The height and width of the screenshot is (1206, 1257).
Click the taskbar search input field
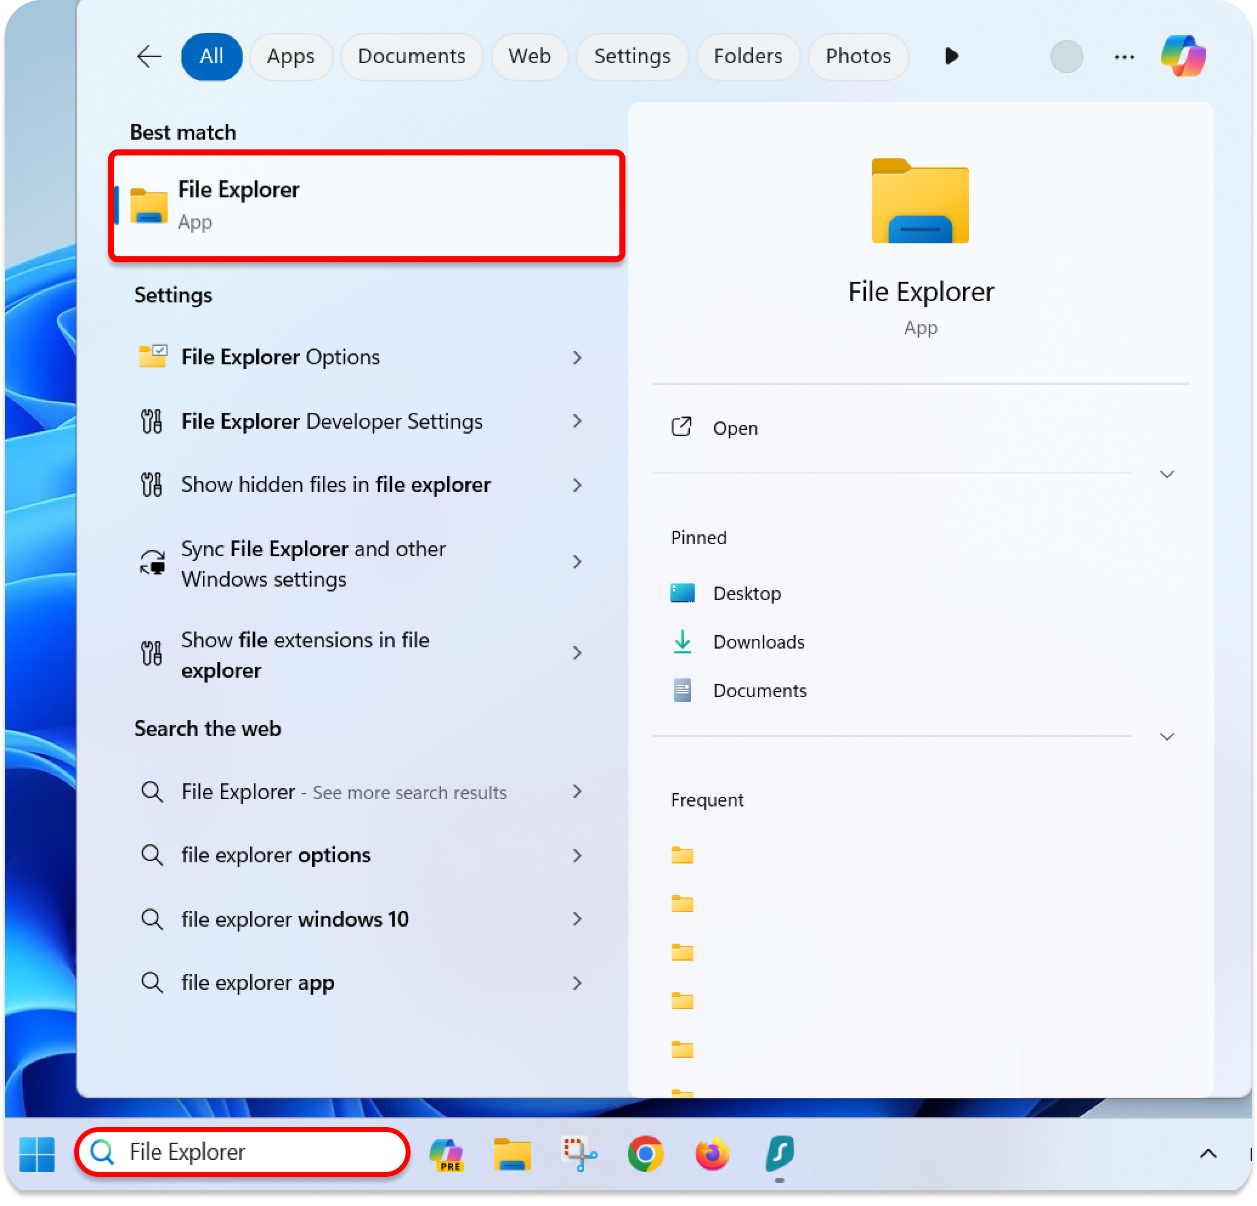click(x=256, y=1151)
